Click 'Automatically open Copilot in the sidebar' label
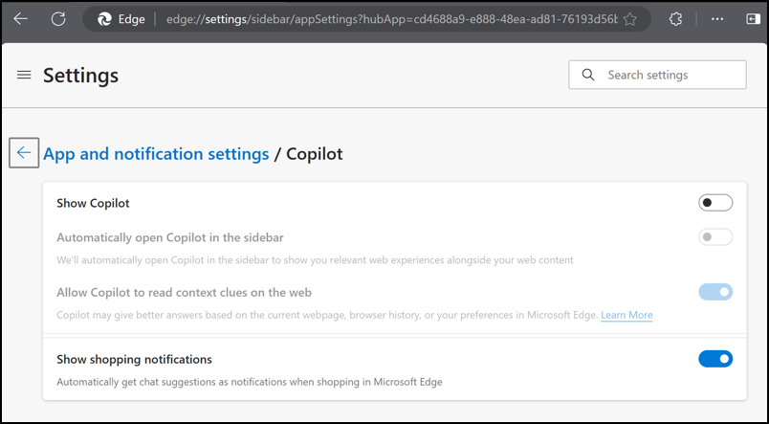Image resolution: width=769 pixels, height=424 pixels. pyautogui.click(x=170, y=237)
